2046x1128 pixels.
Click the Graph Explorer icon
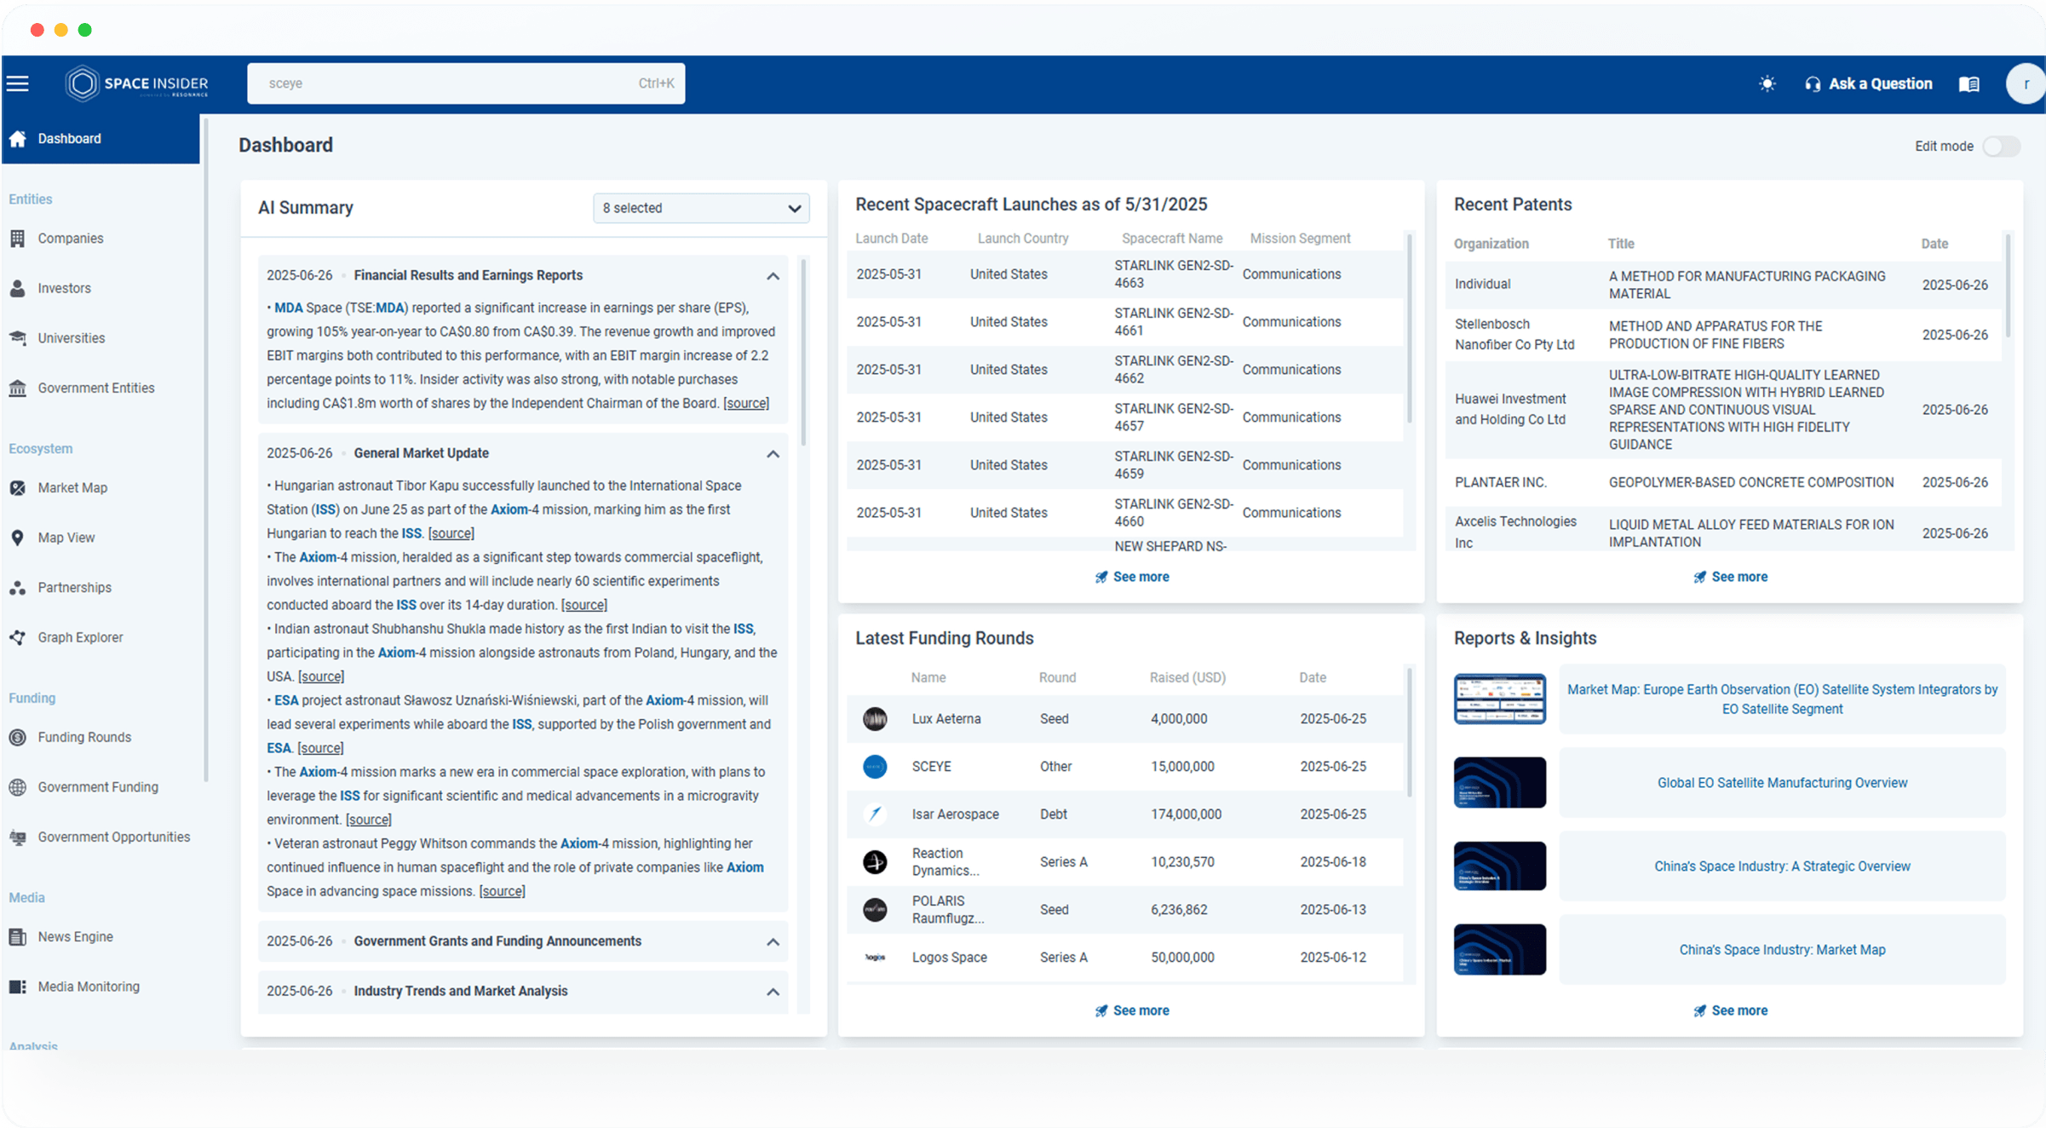pyautogui.click(x=18, y=637)
